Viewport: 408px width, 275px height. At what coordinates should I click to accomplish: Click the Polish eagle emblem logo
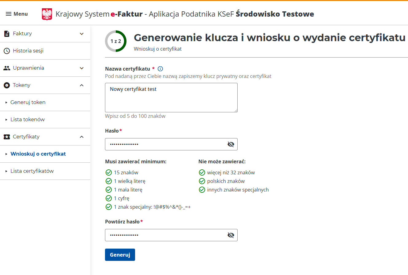coord(47,14)
